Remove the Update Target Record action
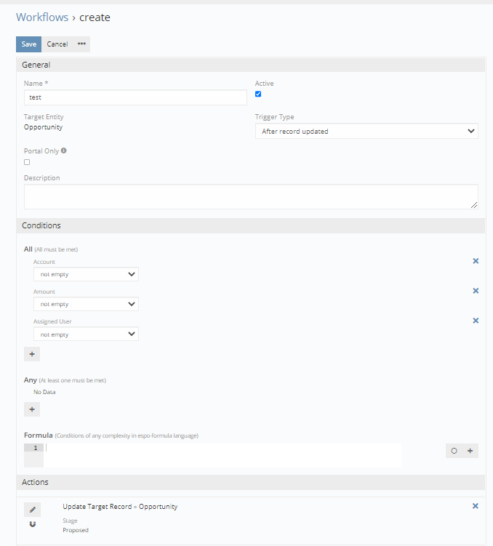The width and height of the screenshot is (493, 546). tap(476, 506)
